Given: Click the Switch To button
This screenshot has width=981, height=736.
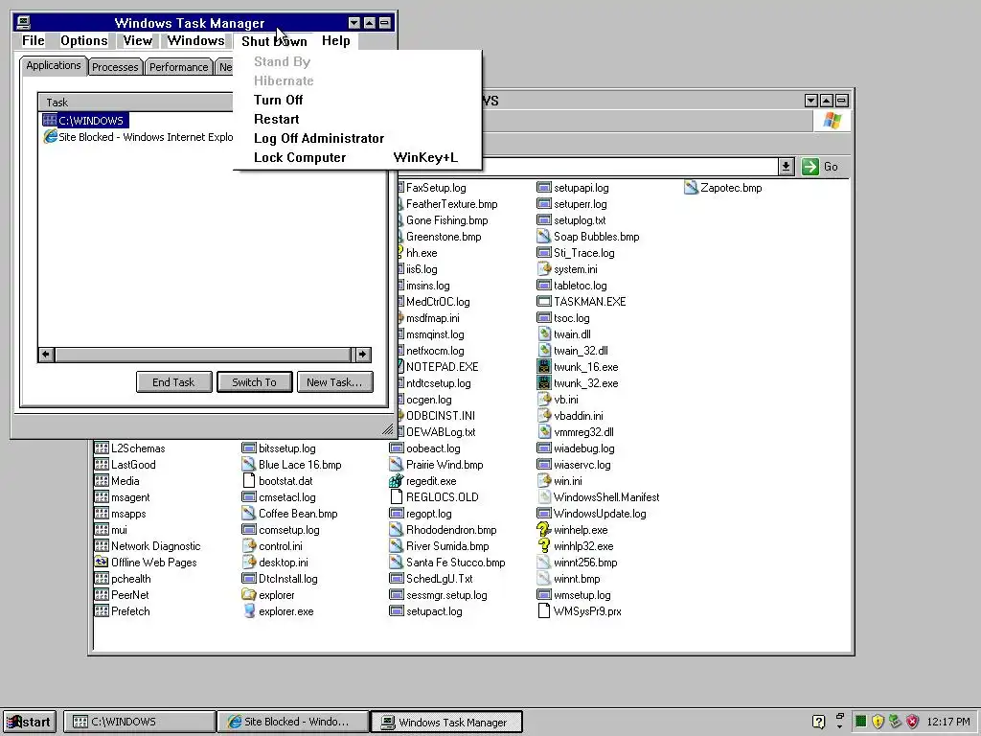Looking at the screenshot, I should [x=254, y=382].
